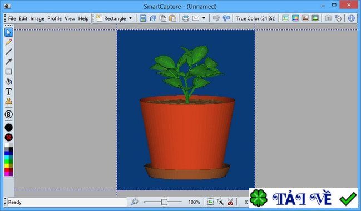Click the rainbow color spectrum picture icon

295,18
